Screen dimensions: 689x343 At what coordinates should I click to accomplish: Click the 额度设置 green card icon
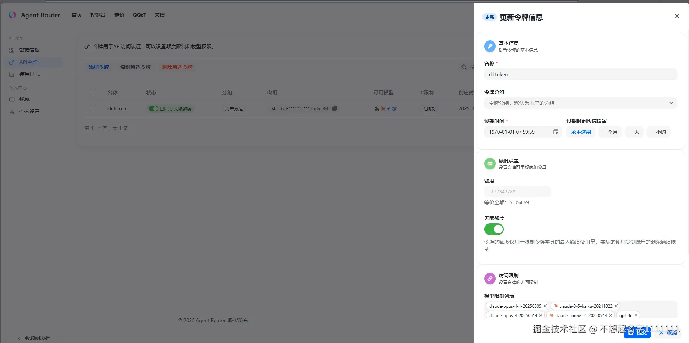click(490, 164)
